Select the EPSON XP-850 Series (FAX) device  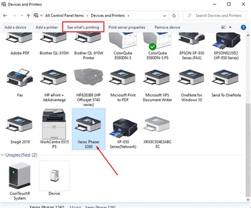pos(192,38)
